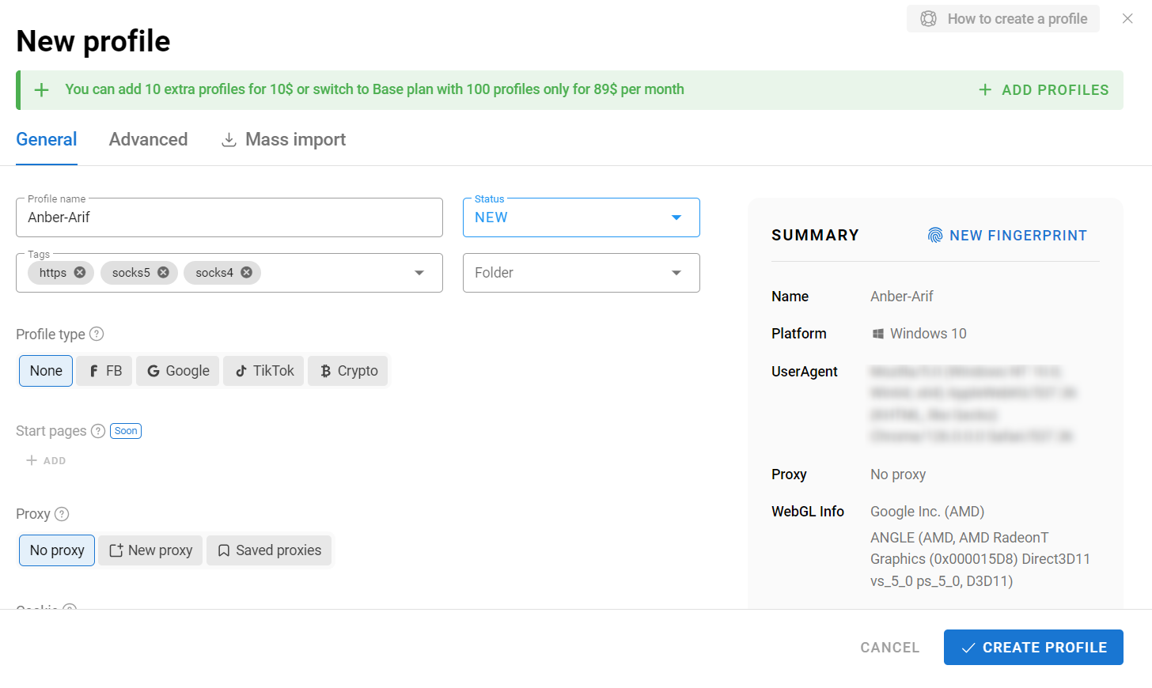Remove the "socks4" tag
This screenshot has width=1152, height=688.
coord(245,272)
